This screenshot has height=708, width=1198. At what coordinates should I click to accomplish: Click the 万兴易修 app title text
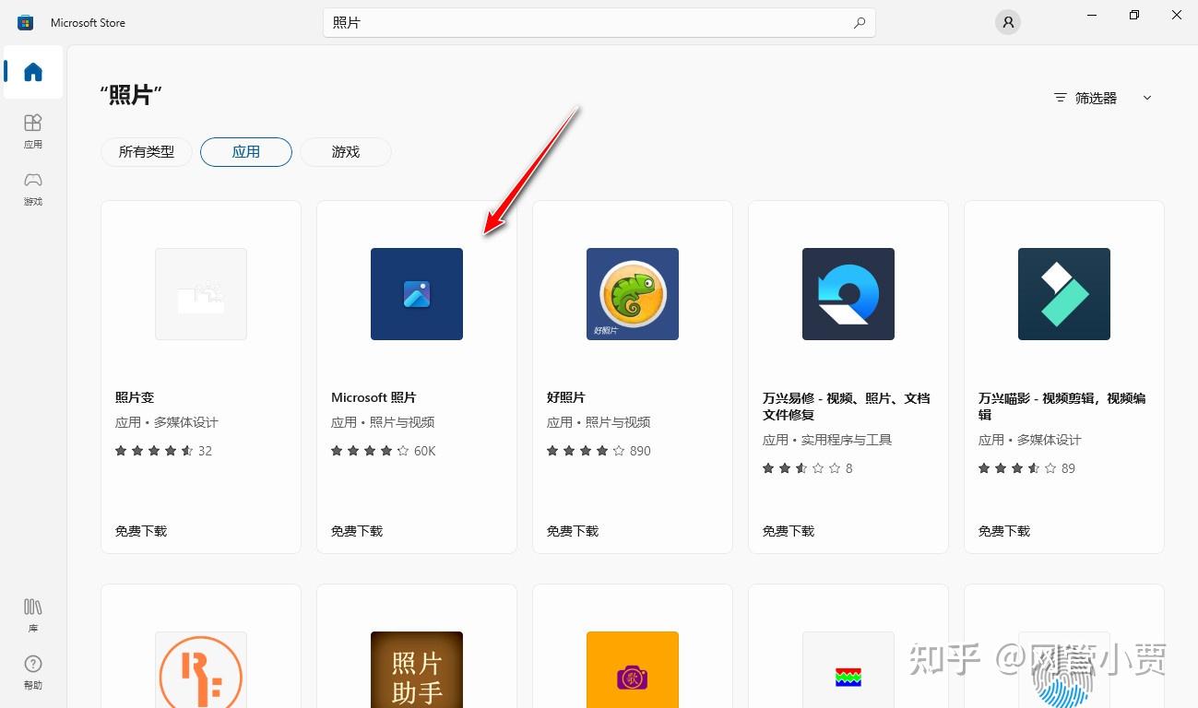click(x=846, y=407)
